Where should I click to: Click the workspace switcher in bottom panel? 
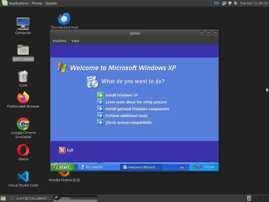[x=249, y=198]
